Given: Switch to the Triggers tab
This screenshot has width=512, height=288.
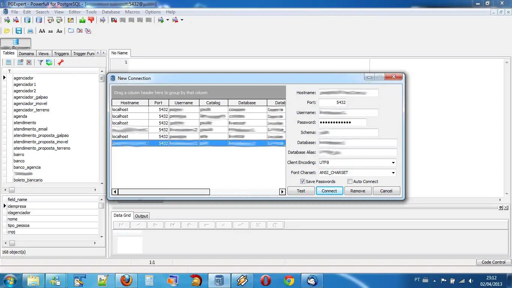Looking at the screenshot, I should [x=61, y=54].
